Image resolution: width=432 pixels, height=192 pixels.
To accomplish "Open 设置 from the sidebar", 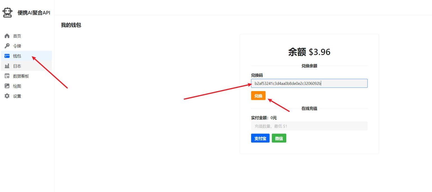I will 26,96.
